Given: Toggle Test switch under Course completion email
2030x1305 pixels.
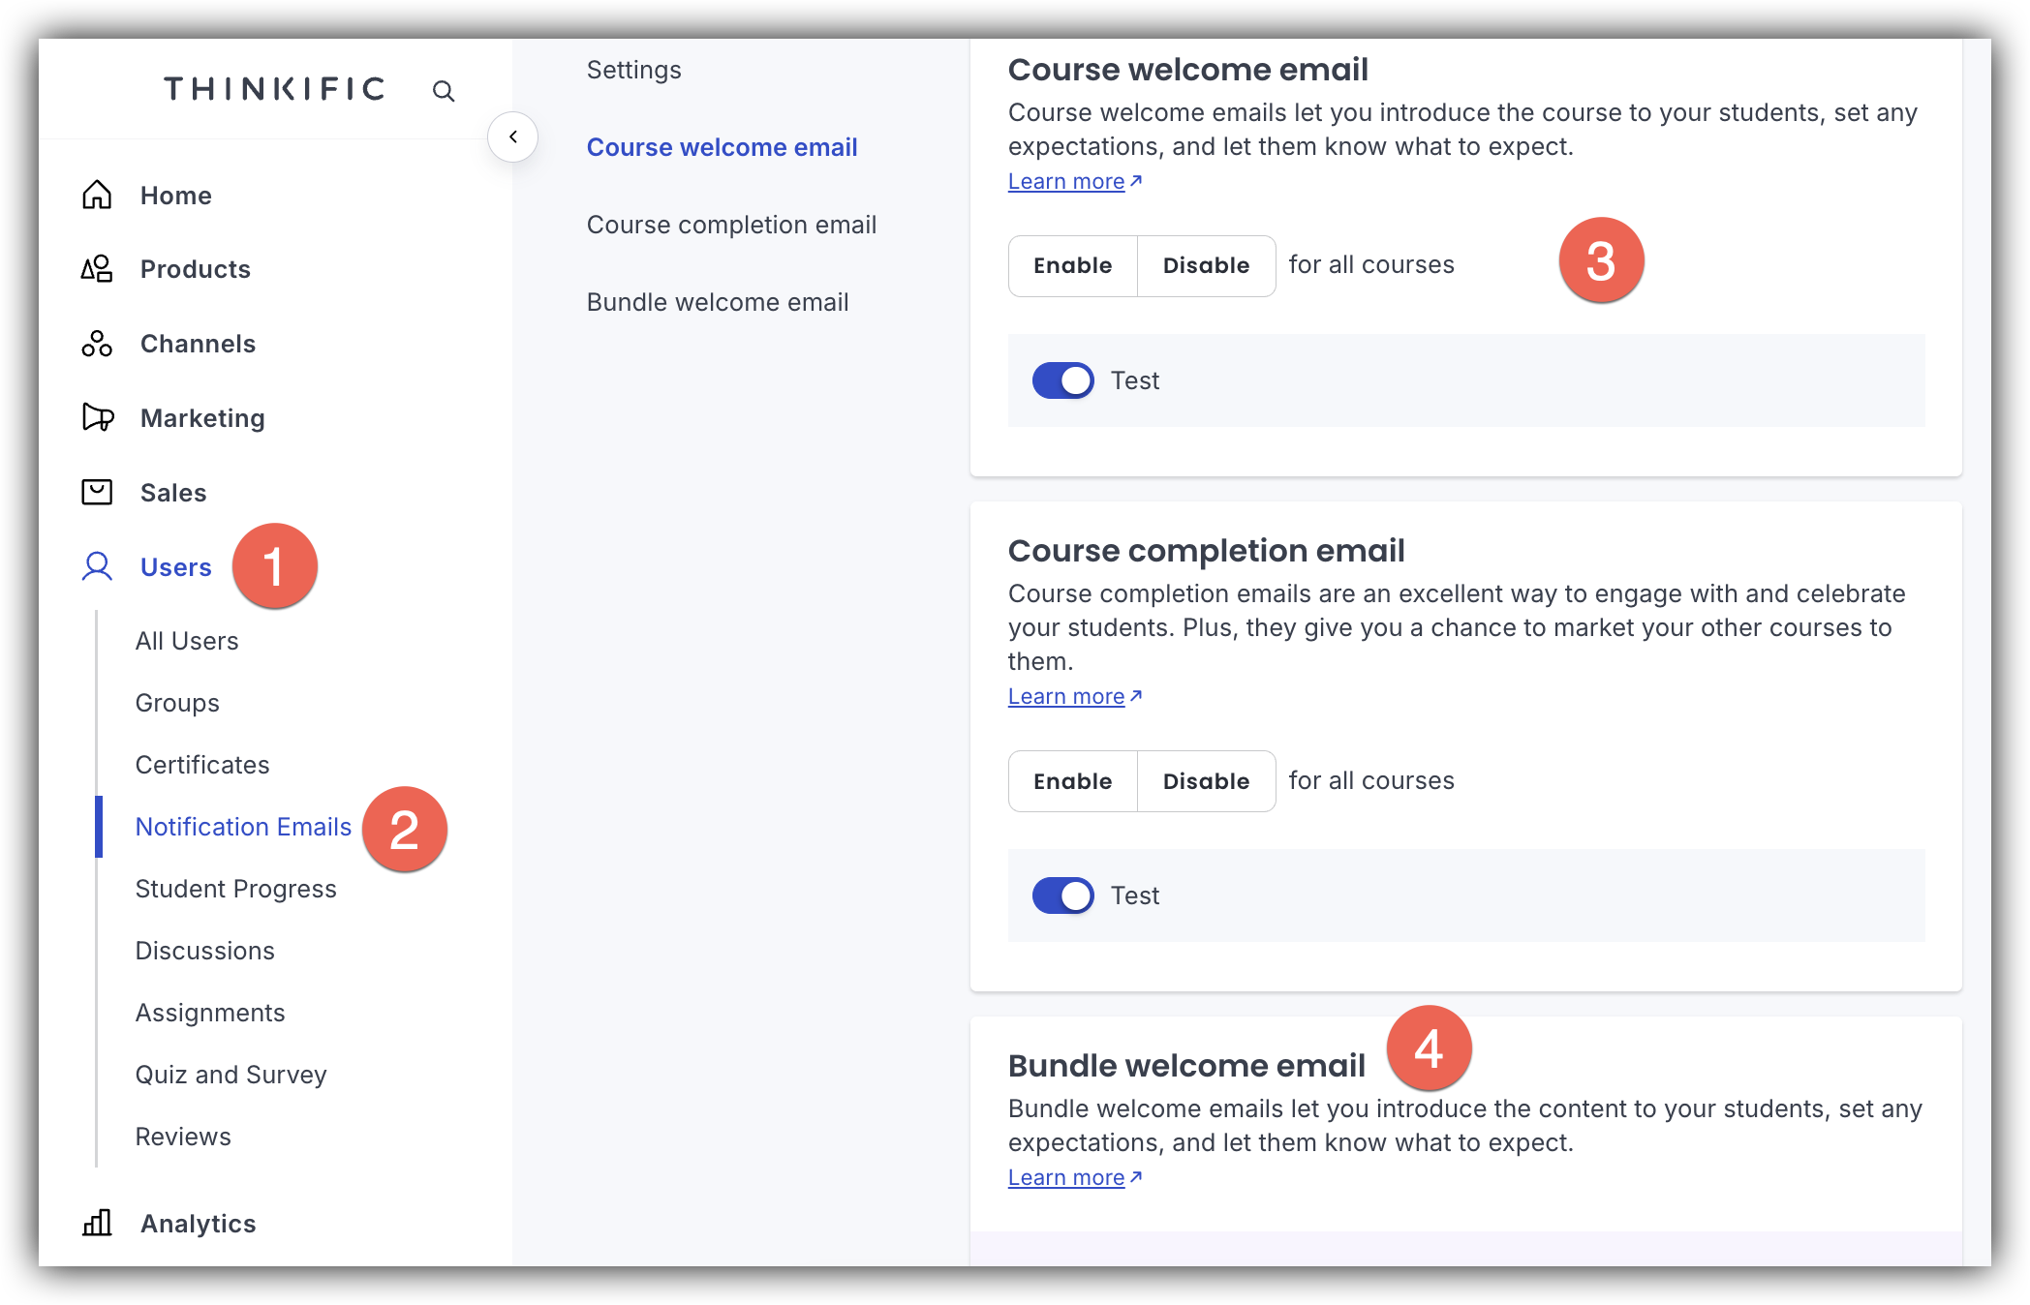Looking at the screenshot, I should [x=1062, y=895].
